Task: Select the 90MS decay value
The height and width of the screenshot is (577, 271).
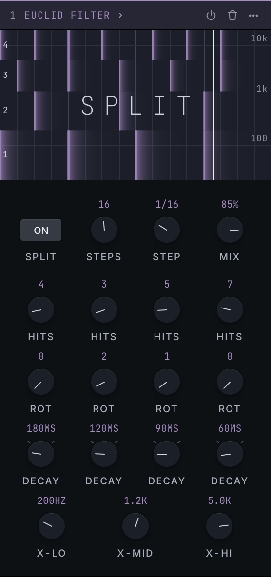Action: (x=167, y=429)
